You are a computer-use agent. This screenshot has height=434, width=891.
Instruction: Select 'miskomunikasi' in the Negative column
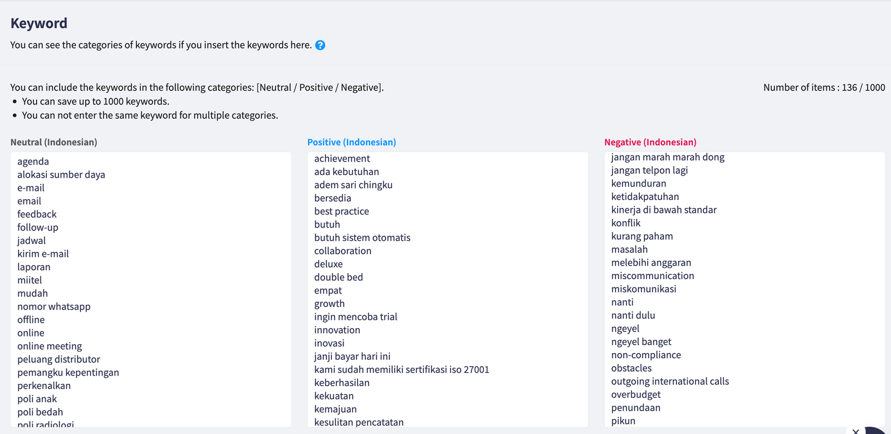point(644,289)
